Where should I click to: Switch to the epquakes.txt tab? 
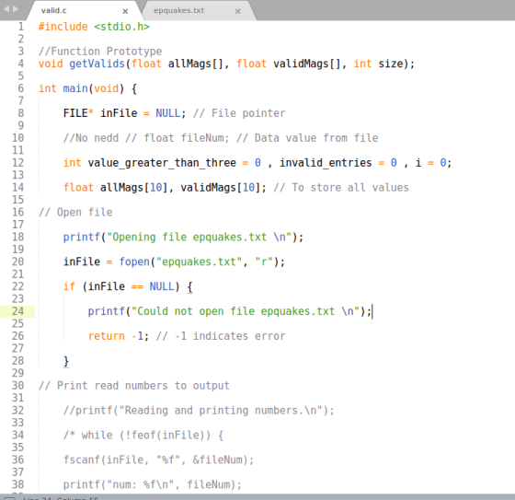(178, 10)
